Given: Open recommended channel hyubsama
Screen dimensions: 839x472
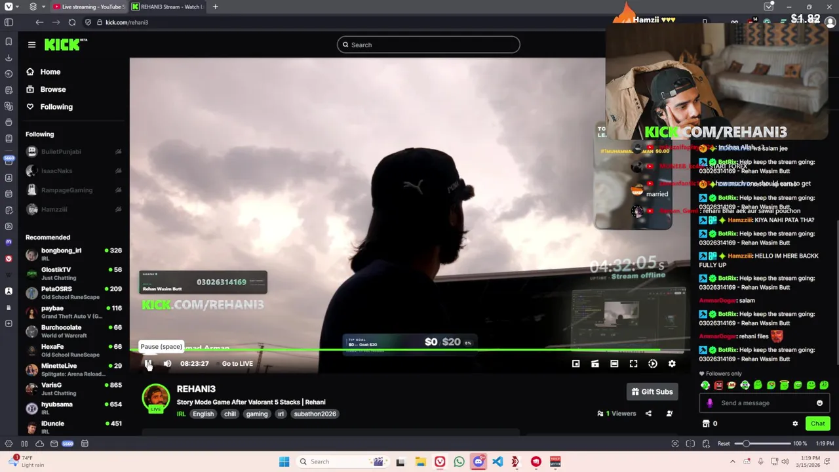Looking at the screenshot, I should click(73, 408).
